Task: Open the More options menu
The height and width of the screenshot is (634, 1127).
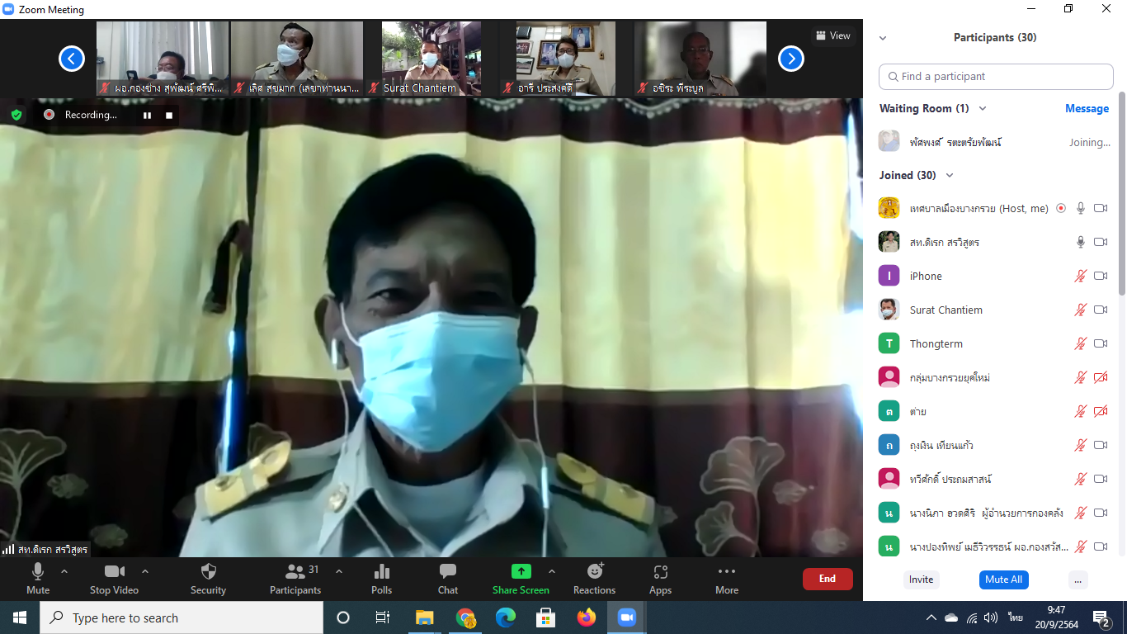Action: tap(727, 578)
